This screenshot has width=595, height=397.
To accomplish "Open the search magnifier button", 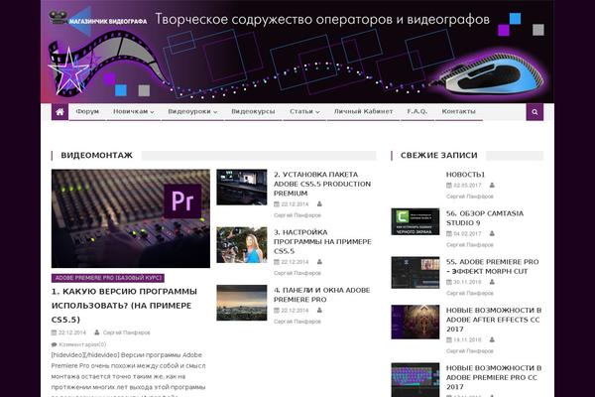I will (535, 112).
